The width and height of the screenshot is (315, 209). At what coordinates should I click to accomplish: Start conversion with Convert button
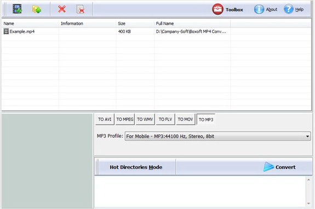pyautogui.click(x=279, y=167)
